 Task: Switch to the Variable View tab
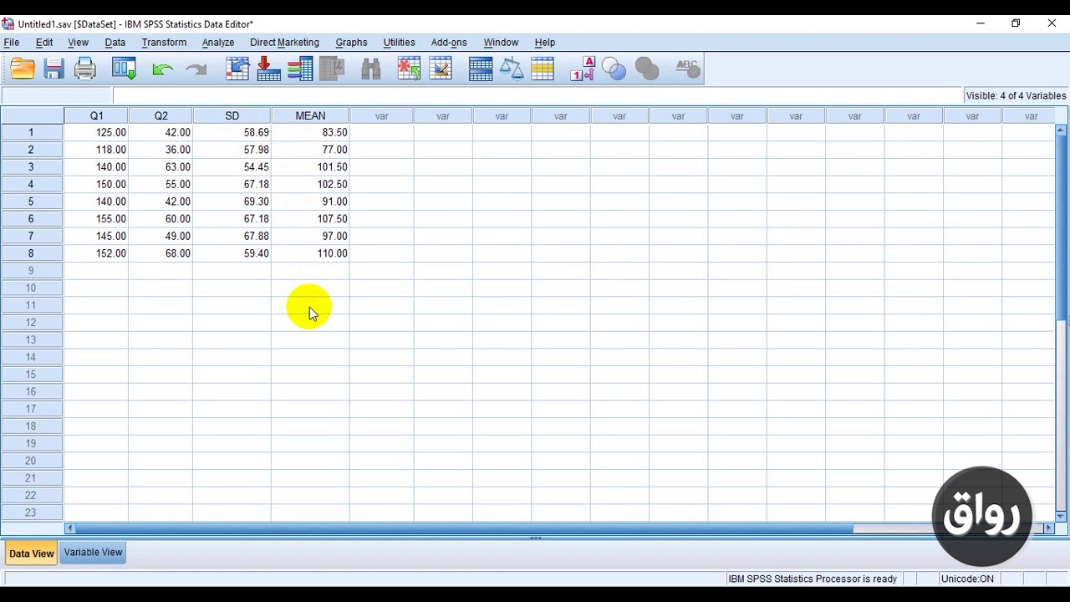click(x=93, y=552)
